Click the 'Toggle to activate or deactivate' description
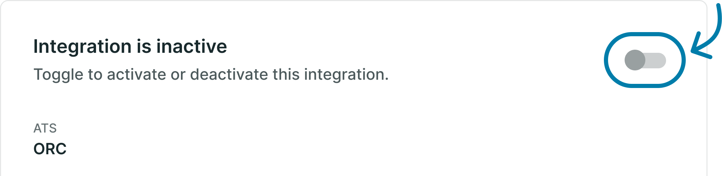The image size is (722, 176). pyautogui.click(x=211, y=75)
